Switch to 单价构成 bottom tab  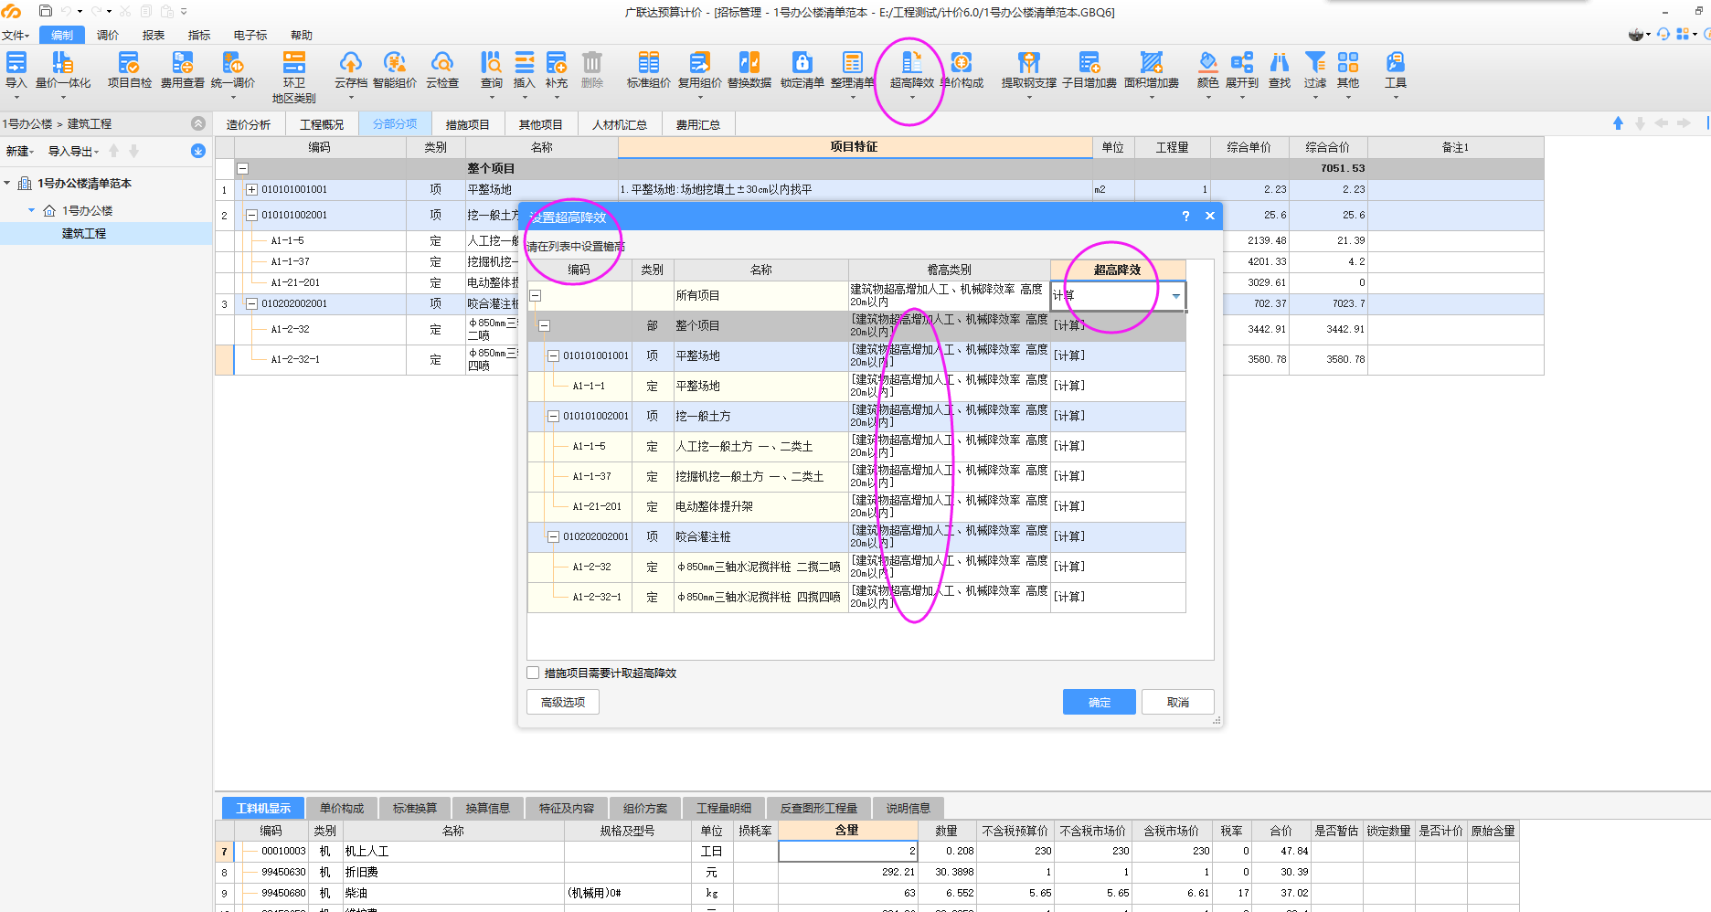tap(342, 809)
